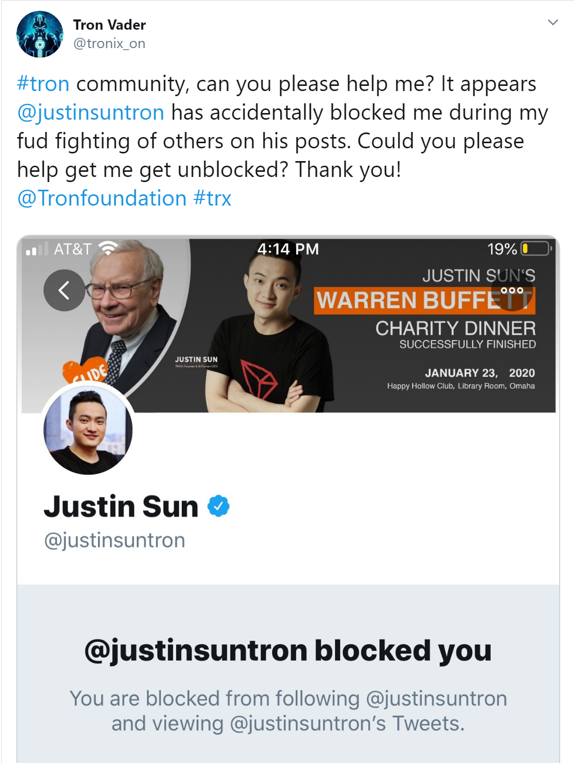Click the Wi-Fi status icon

pos(108,249)
